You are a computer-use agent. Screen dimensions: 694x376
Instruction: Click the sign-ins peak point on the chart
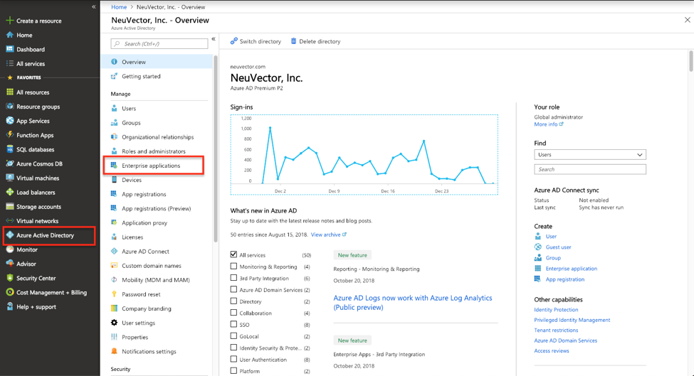pyautogui.click(x=270, y=128)
